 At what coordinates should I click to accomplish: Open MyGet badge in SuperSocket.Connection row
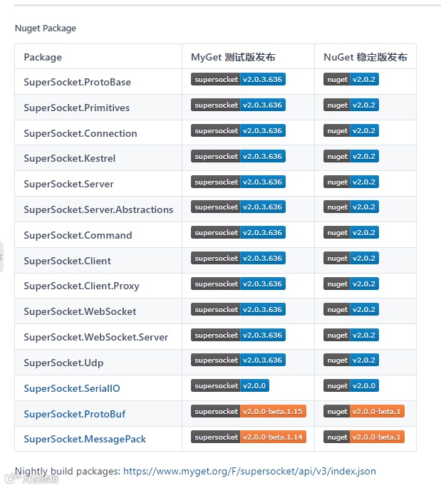238,131
